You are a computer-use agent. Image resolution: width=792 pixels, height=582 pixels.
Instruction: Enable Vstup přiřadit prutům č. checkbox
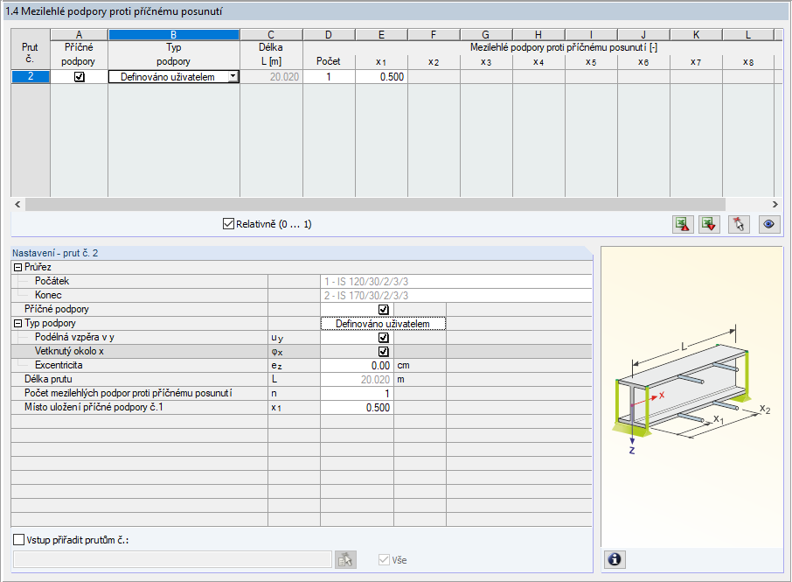(x=18, y=539)
